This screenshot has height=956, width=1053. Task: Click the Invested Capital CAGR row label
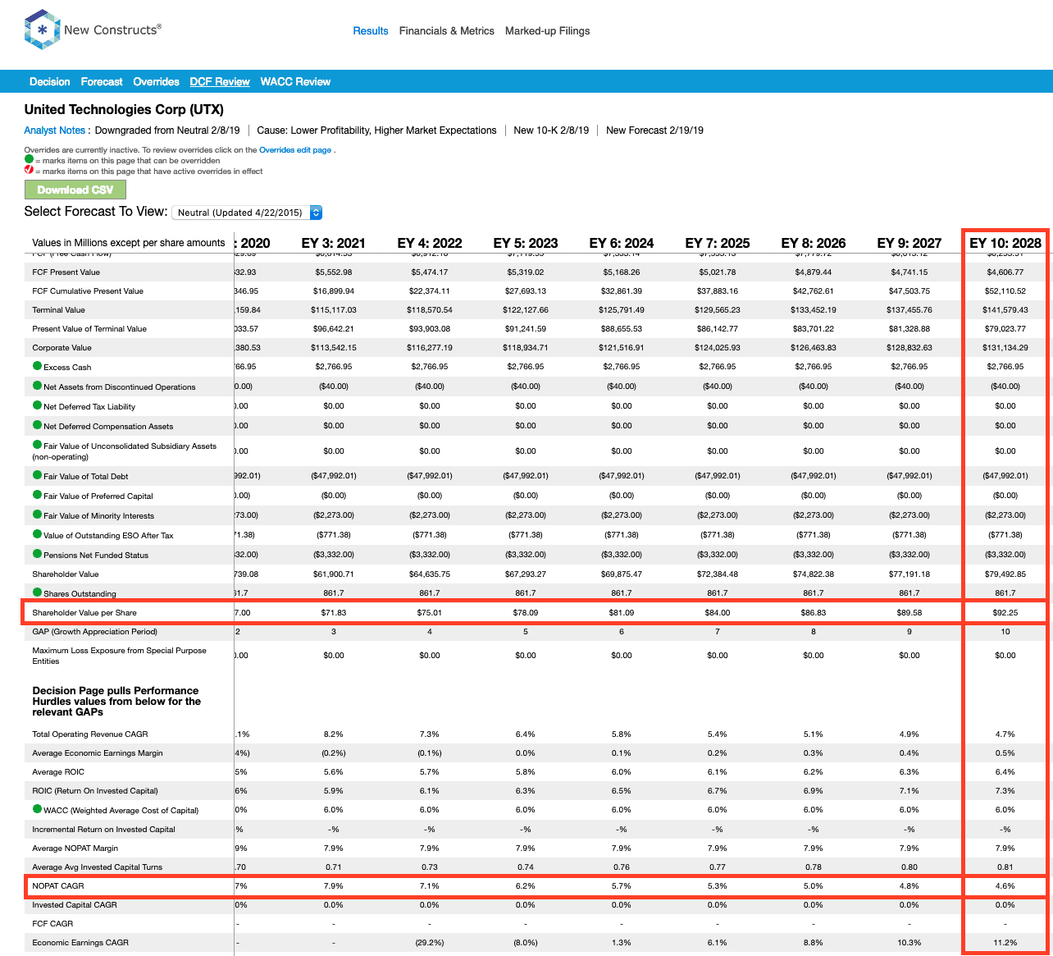tap(75, 905)
